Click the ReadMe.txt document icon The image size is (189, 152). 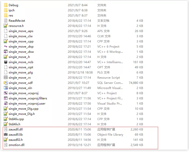point(6,21)
